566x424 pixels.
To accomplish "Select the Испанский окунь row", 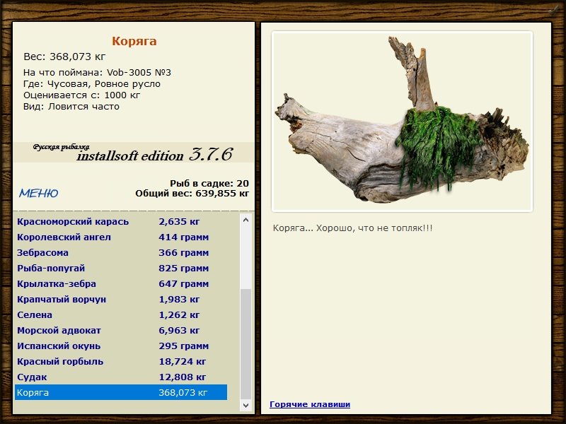I will point(121,346).
